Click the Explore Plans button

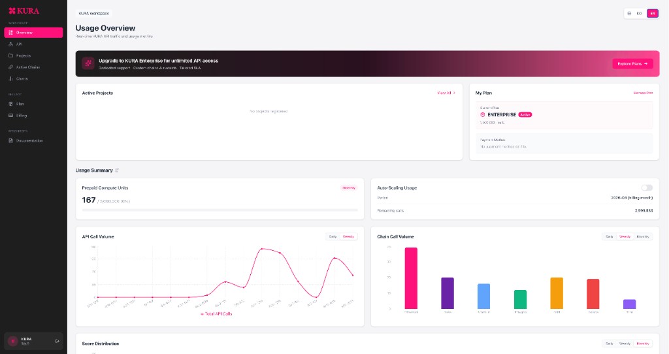632,63
